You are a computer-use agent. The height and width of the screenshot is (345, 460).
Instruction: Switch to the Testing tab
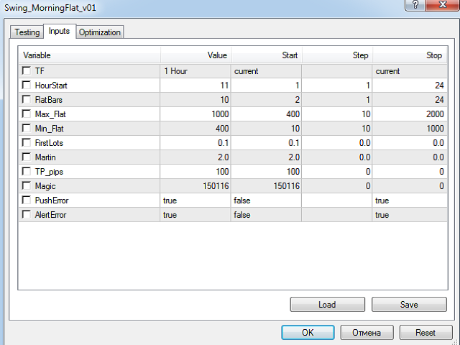[x=27, y=32]
